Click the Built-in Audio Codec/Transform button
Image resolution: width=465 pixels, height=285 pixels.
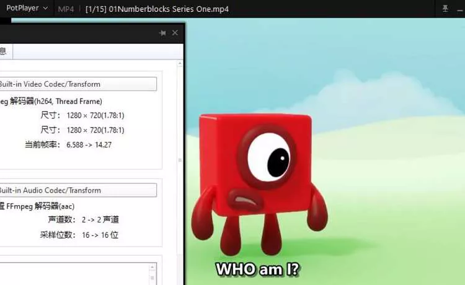click(77, 190)
